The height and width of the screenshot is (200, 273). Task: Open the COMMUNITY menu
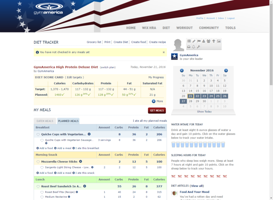pos(209,28)
